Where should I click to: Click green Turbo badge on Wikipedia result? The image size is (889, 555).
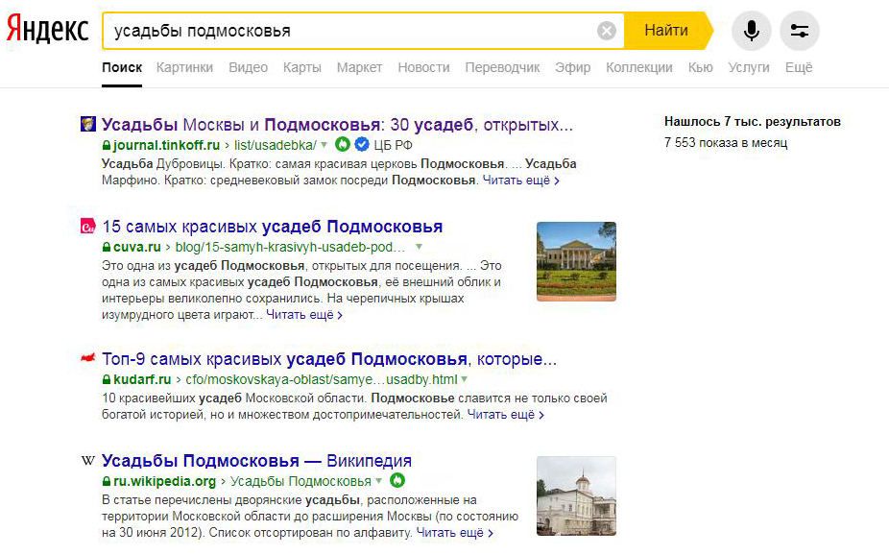(x=397, y=481)
